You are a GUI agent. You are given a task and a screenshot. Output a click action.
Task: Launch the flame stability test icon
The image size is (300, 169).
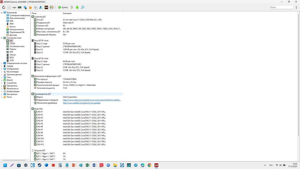(x=30, y=8)
